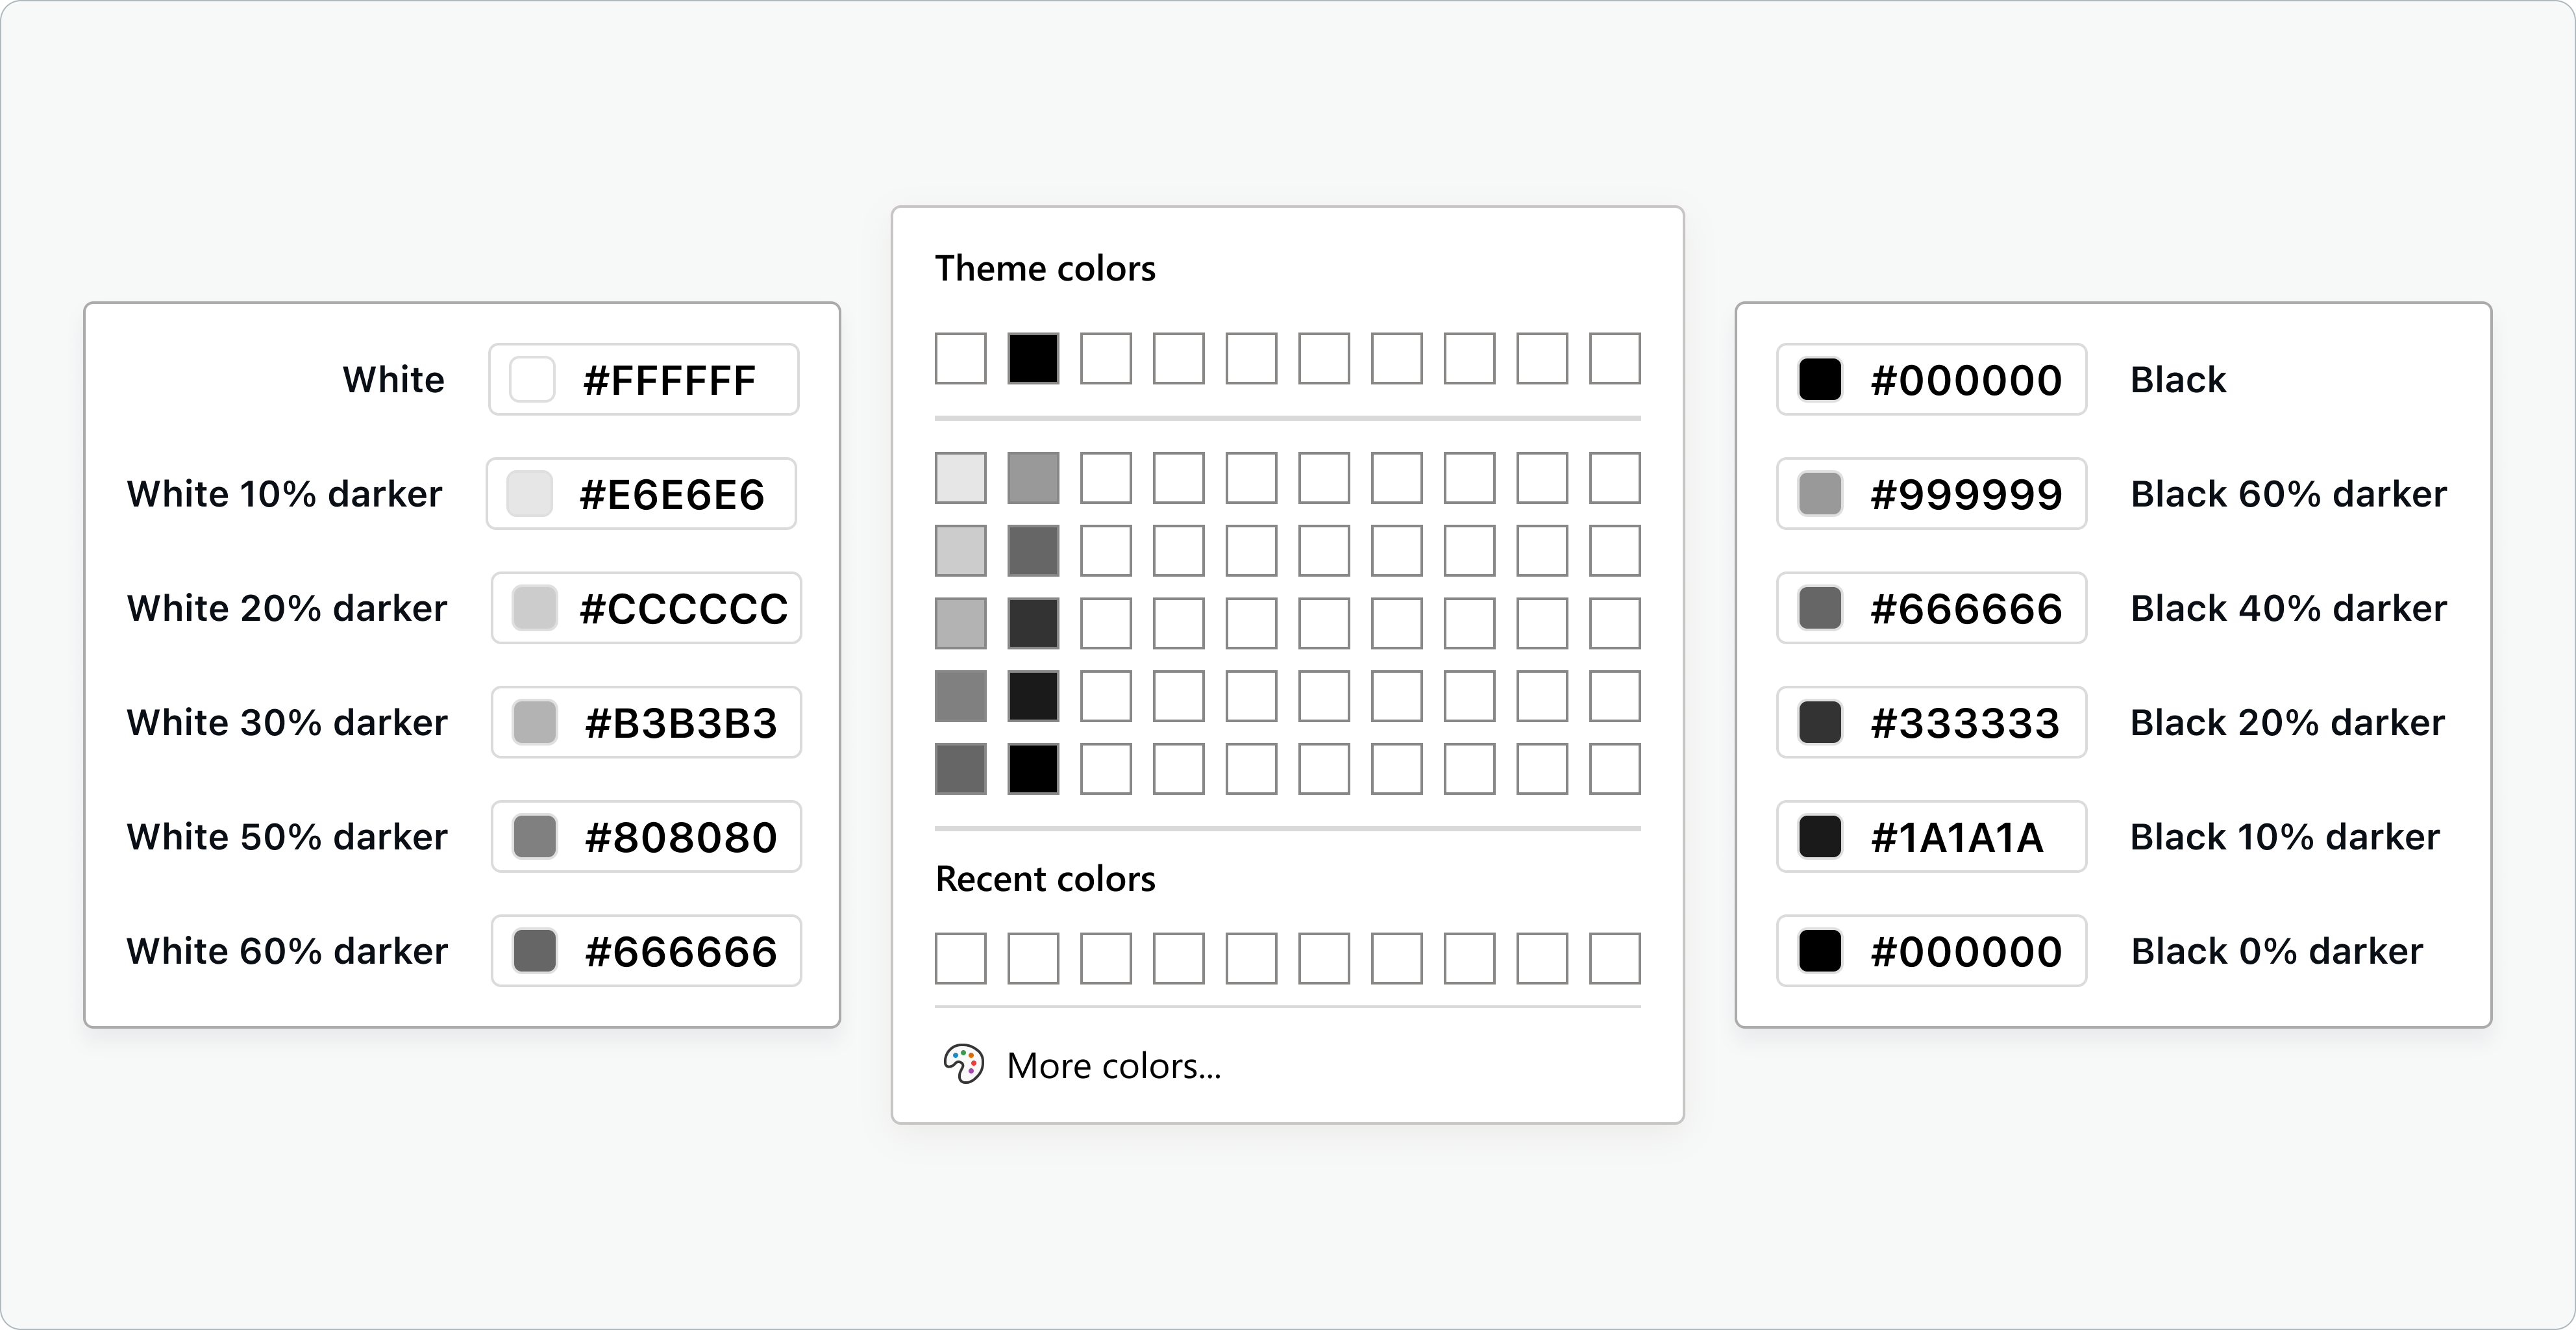
Task: Click the White 60% darker label
Action: coord(287,950)
